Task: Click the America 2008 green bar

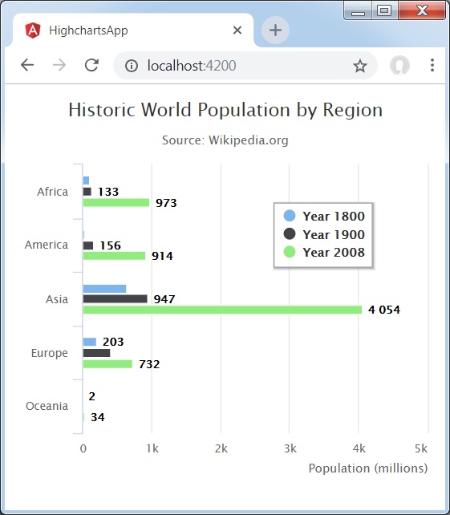Action: click(x=115, y=256)
